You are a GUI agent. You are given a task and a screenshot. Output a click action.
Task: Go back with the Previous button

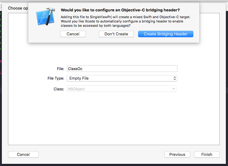coord(177,154)
